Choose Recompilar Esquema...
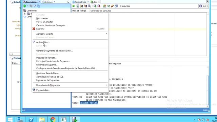Image resolution: width=217 pixels, height=122 pixels. 70,65
